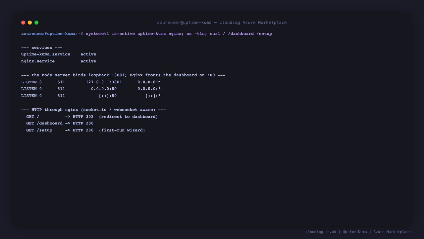Click the '--- services ---' heading

42,47
